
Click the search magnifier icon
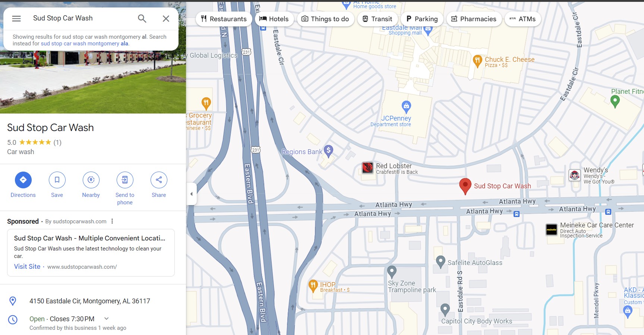142,19
